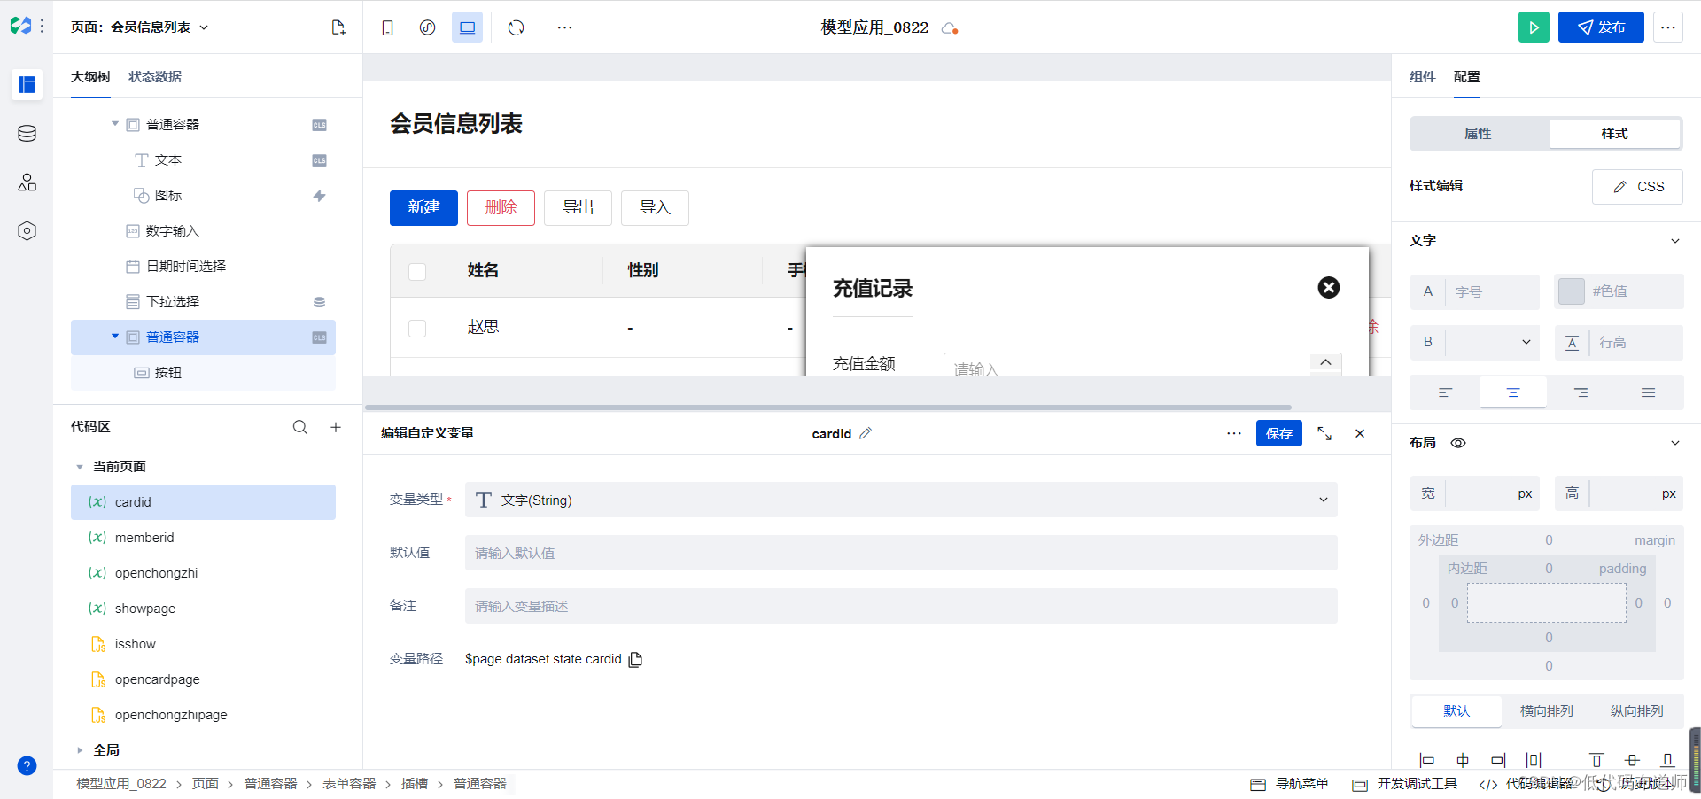Collapse the 文字 style section

pos(1674,241)
